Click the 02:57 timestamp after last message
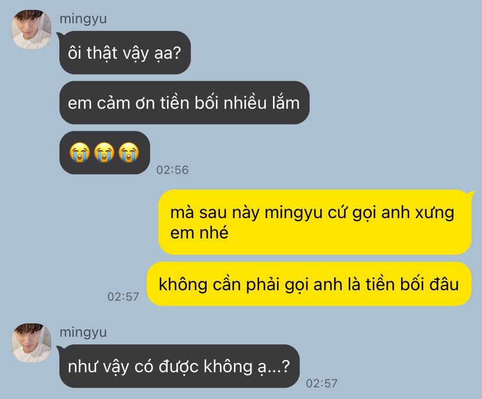The image size is (482, 399). click(x=322, y=383)
